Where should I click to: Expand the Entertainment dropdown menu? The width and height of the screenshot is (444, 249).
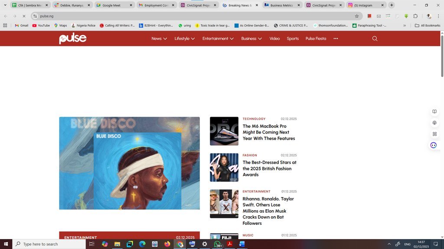click(x=218, y=38)
